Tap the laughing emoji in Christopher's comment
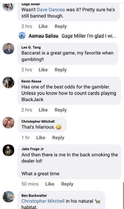The width and height of the screenshot is (124, 209). tap(59, 127)
